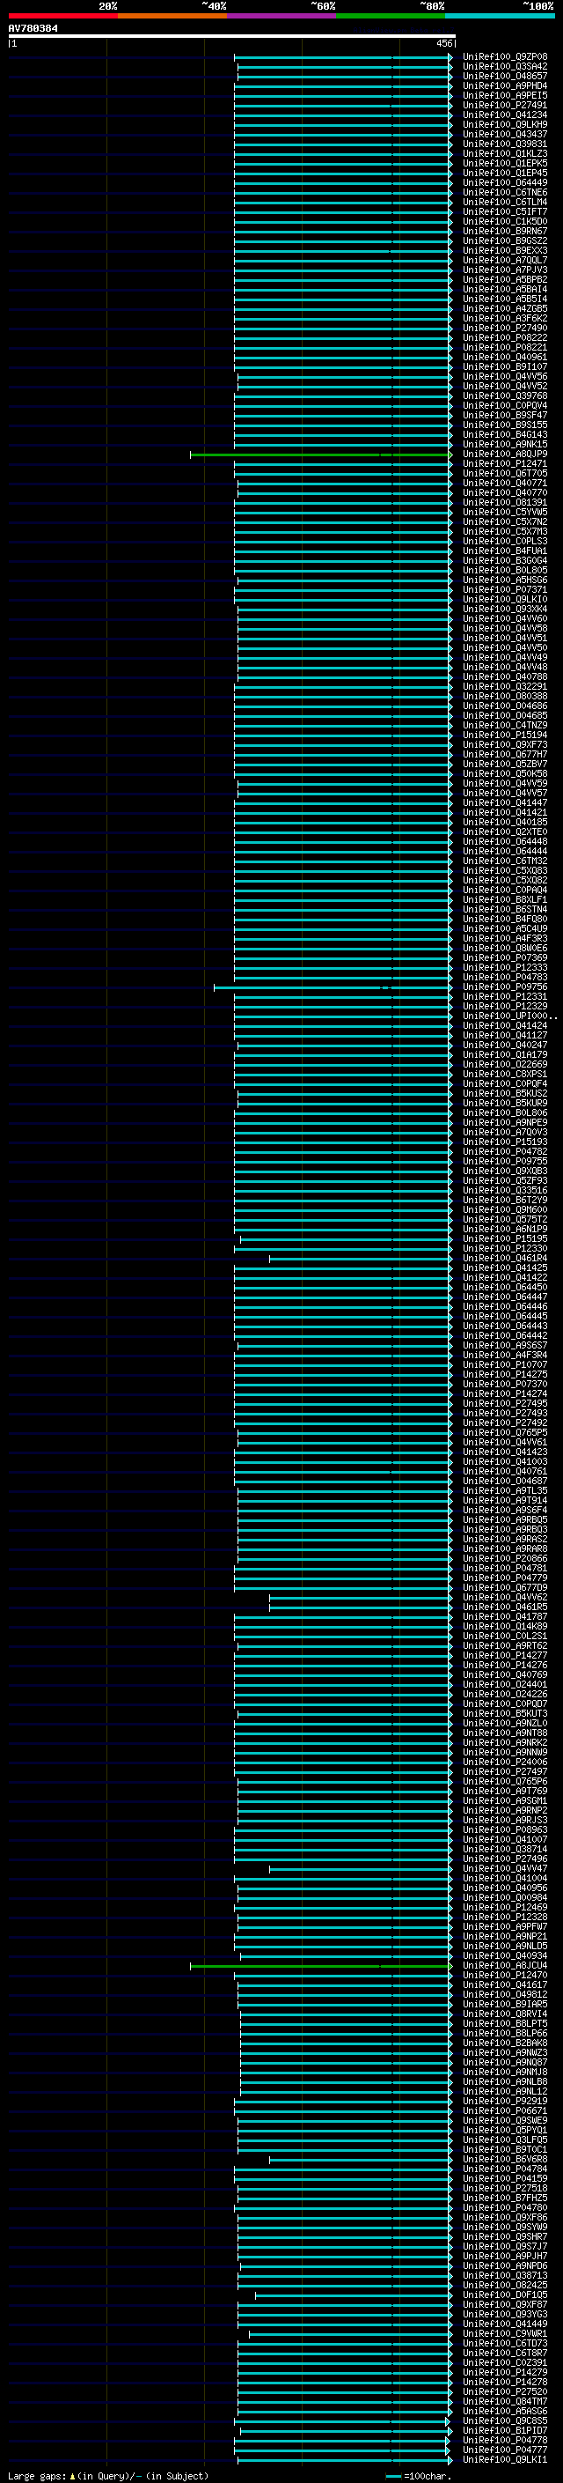
Task: Open hit UniRef100_Q9LKH9
Action: (x=504, y=124)
